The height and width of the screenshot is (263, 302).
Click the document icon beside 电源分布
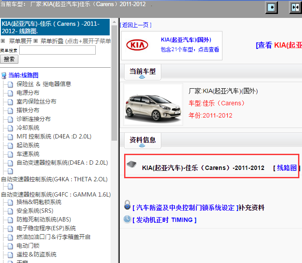[x=10, y=93]
